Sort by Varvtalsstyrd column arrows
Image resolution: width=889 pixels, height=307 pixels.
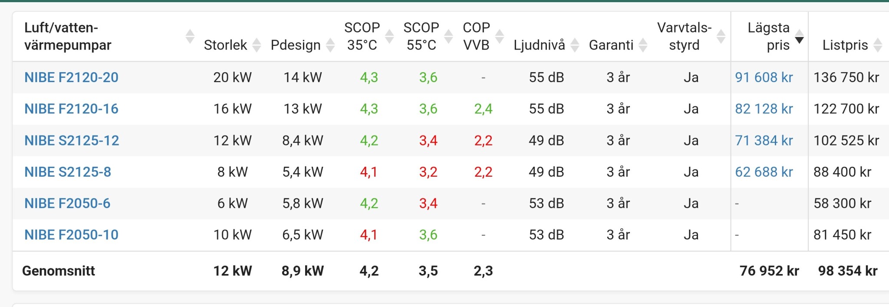pyautogui.click(x=721, y=36)
